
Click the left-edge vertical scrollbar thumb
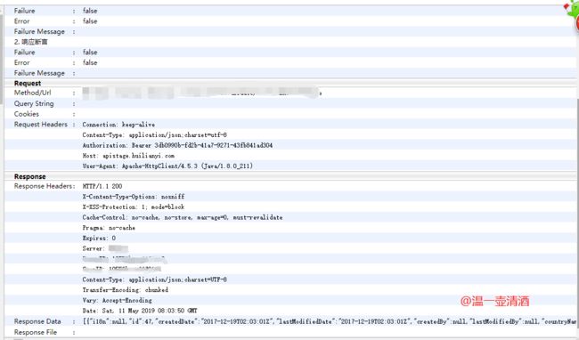coord(2,59)
